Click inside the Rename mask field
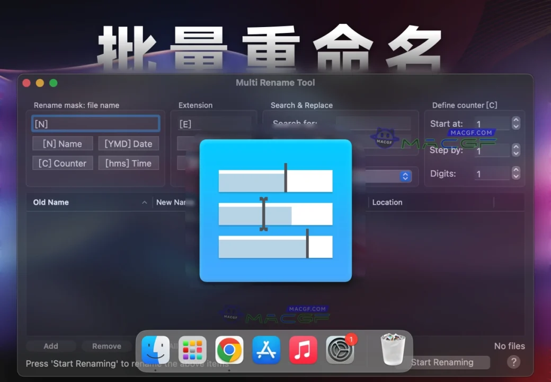 (95, 124)
